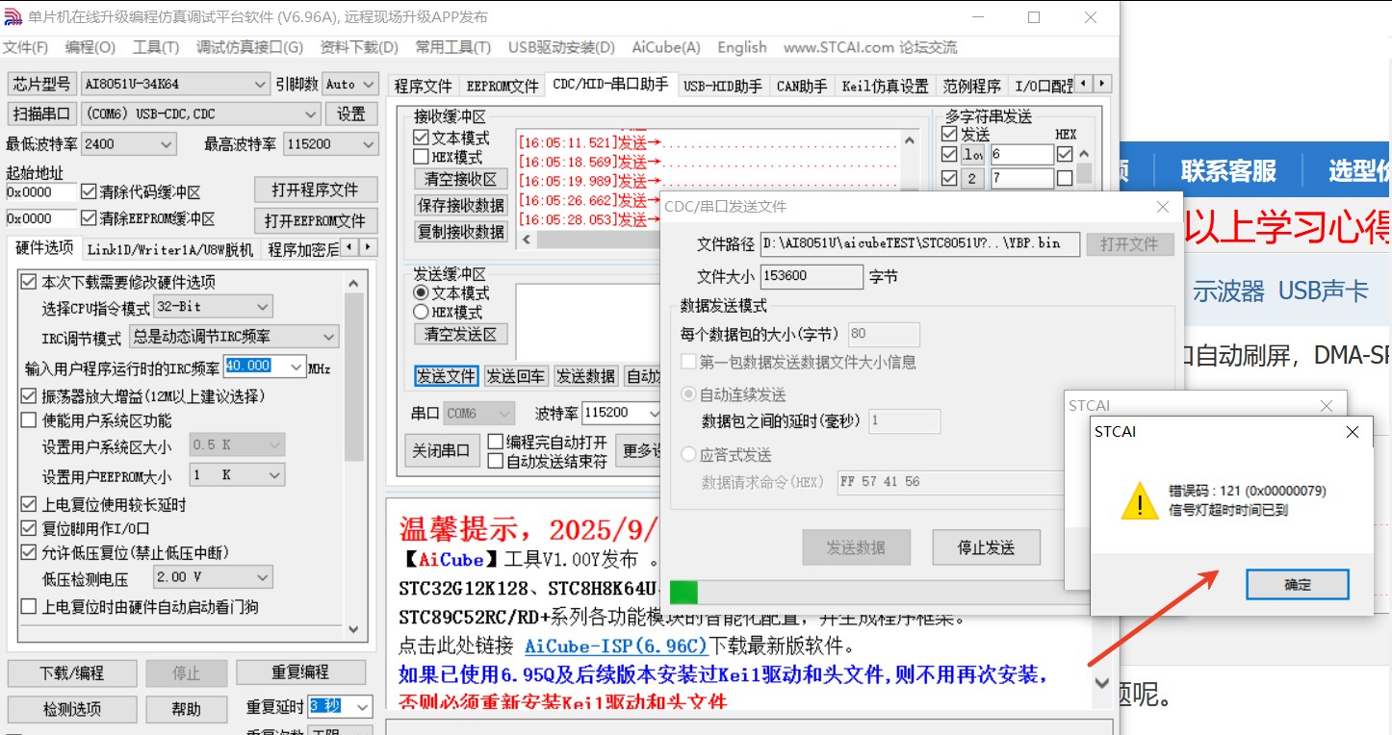
Task: Open the USB驱动安装 menu
Action: pos(561,47)
